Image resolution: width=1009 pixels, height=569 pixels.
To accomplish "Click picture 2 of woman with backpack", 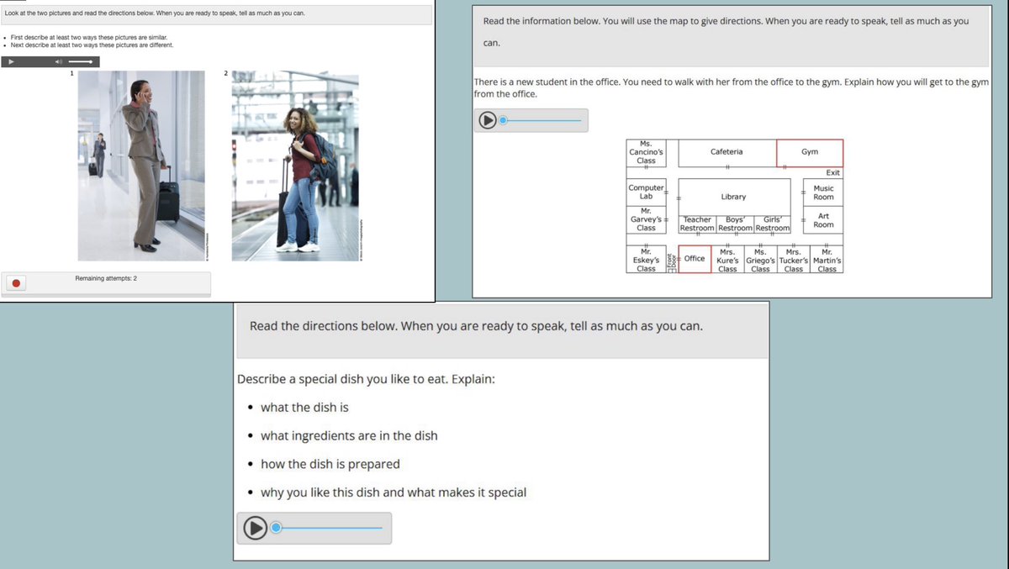I will click(x=294, y=166).
